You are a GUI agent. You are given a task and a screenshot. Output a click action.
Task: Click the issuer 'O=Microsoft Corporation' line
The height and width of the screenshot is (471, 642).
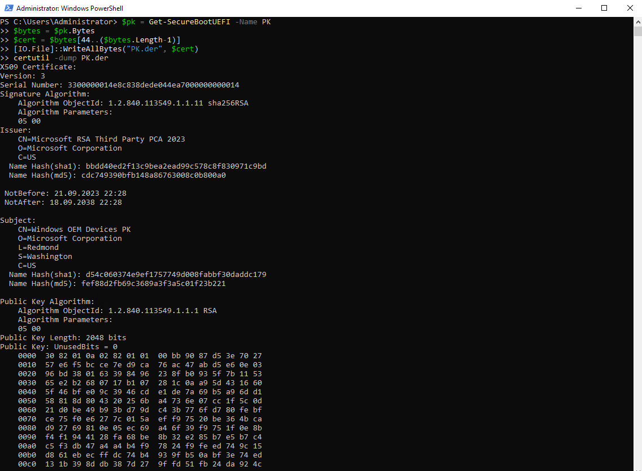pos(70,148)
